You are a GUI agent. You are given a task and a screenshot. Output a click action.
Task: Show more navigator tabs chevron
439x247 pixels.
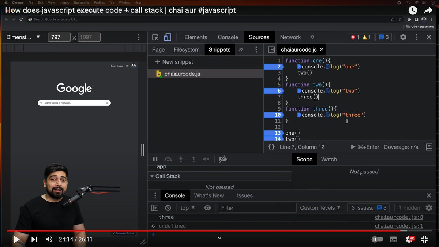coord(241,50)
